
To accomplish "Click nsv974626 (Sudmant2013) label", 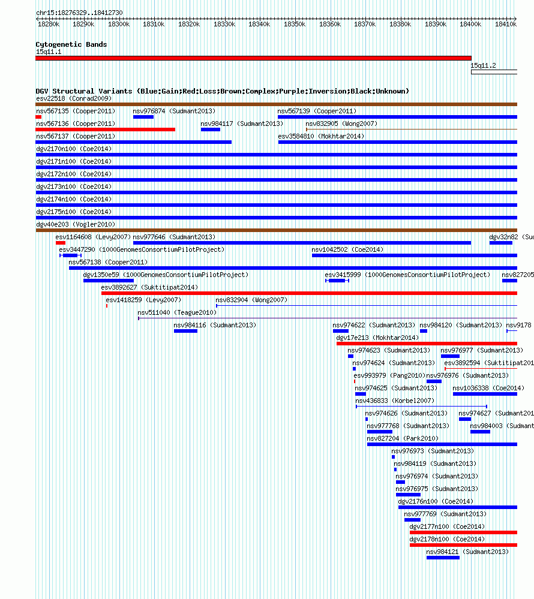I will pyautogui.click(x=406, y=414).
